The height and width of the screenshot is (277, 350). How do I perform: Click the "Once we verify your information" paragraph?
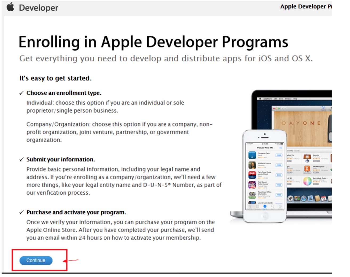[x=120, y=230]
